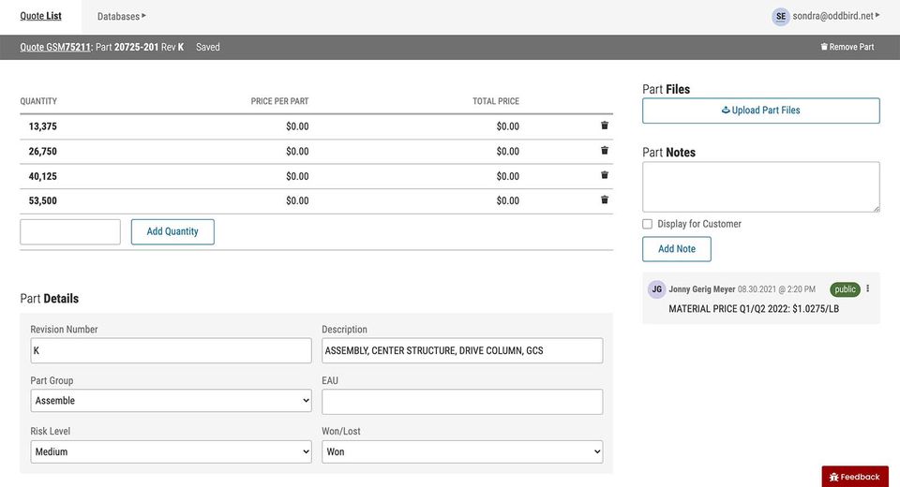Enable Display for Customer checkbox
The height and width of the screenshot is (487, 900).
pyautogui.click(x=648, y=224)
